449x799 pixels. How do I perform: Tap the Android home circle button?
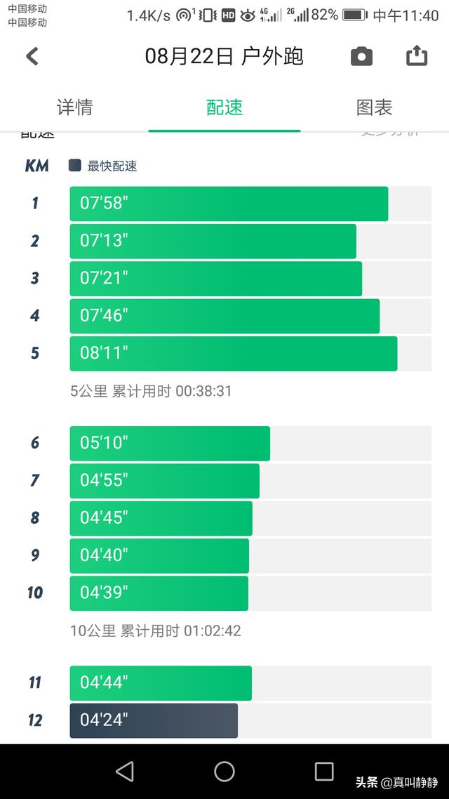tap(224, 771)
